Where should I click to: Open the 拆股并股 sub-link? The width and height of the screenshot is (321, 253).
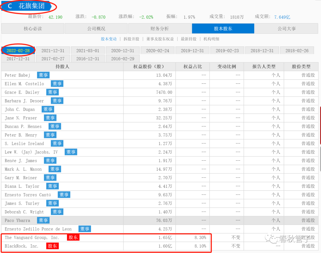(x=131, y=39)
